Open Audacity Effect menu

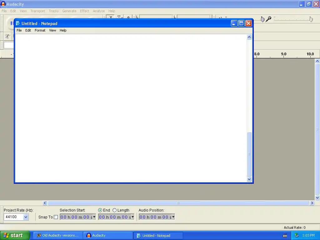pyautogui.click(x=84, y=11)
